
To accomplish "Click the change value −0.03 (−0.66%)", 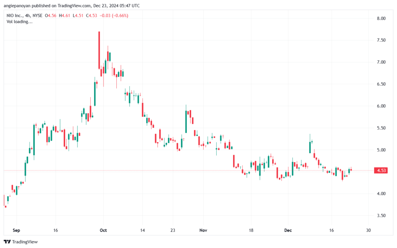I will 114,15.
